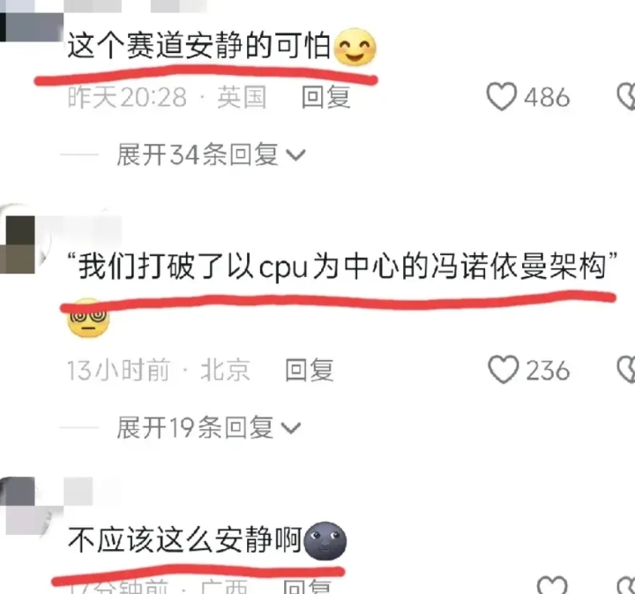Screen dimensions: 635x594
Task: Click chevron next to 19条回复
Action: pyautogui.click(x=291, y=428)
